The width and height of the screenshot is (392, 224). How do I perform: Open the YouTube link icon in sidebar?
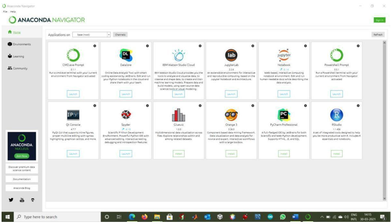[22, 200]
